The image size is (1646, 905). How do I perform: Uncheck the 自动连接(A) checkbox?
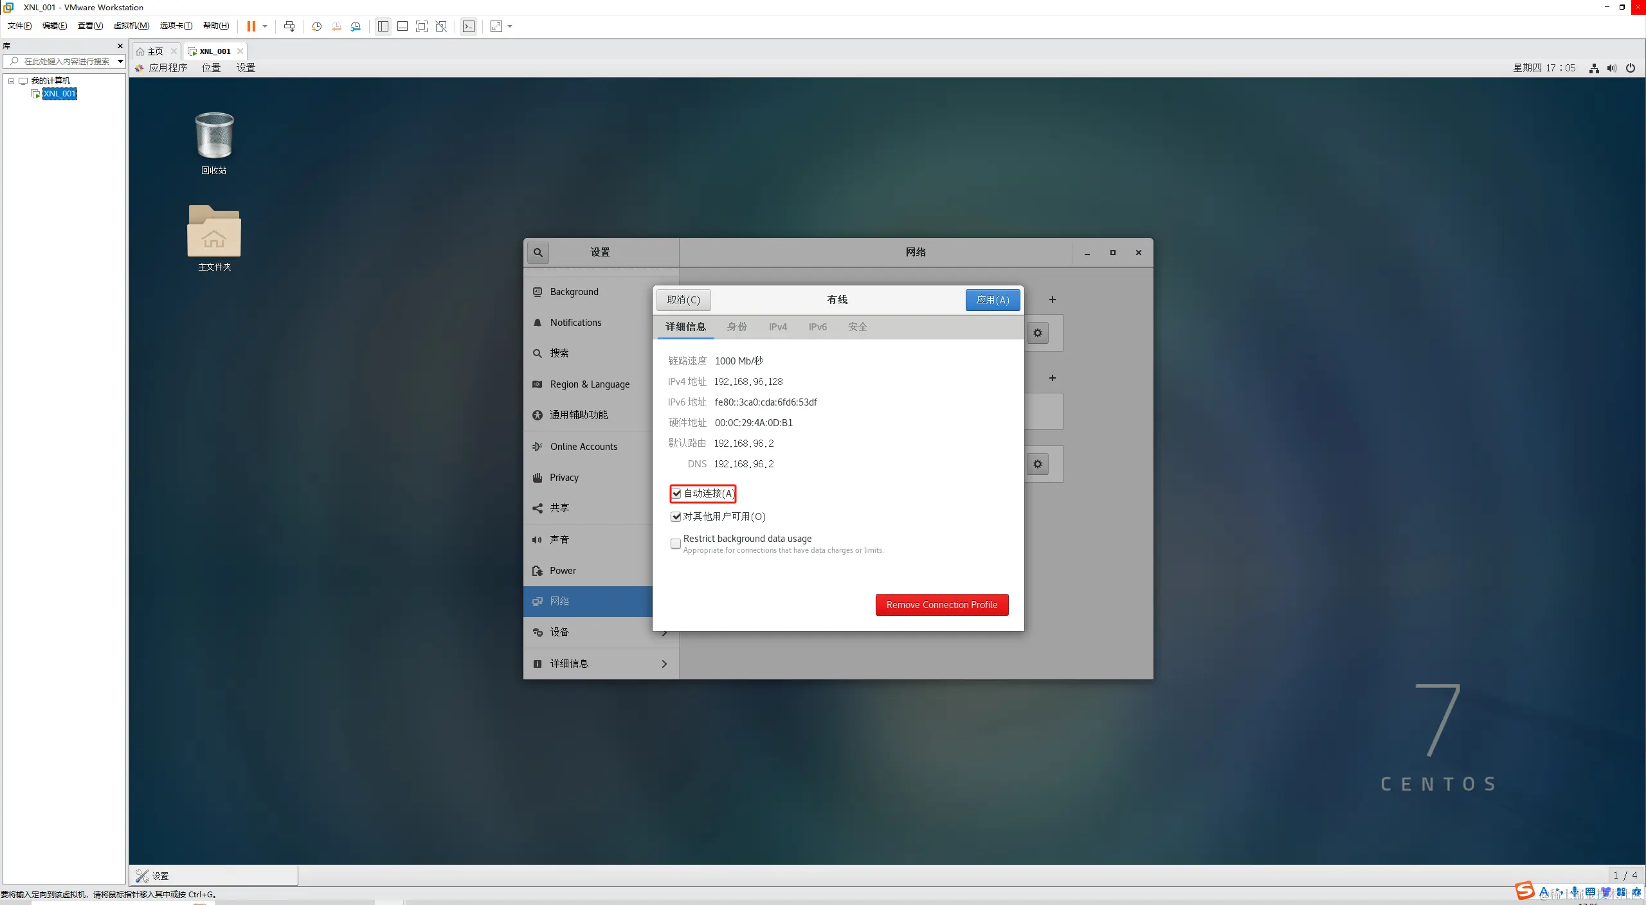click(676, 494)
